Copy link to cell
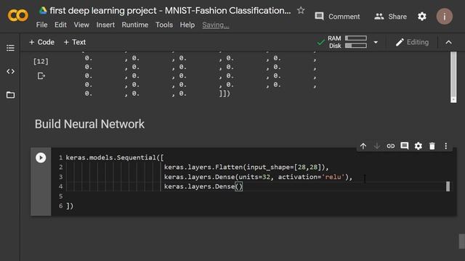The width and height of the screenshot is (465, 261). point(391,146)
